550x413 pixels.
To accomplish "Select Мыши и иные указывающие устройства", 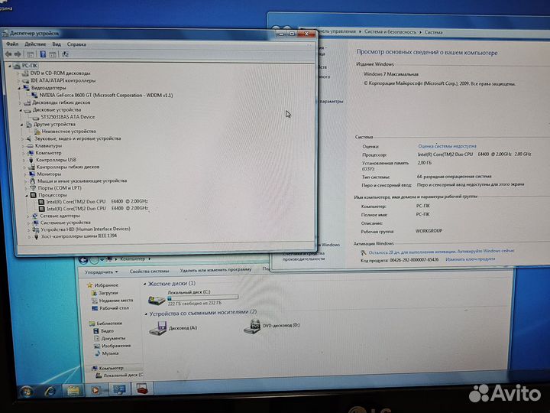I will click(x=82, y=180).
